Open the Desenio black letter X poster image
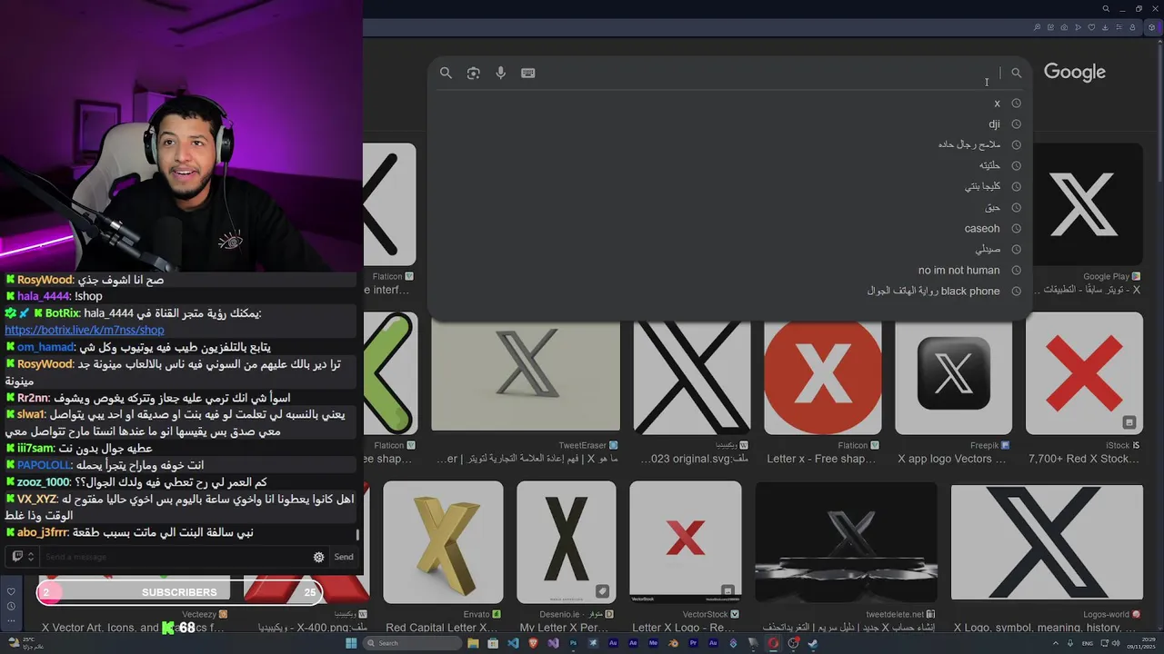The width and height of the screenshot is (1164, 654). point(566,542)
